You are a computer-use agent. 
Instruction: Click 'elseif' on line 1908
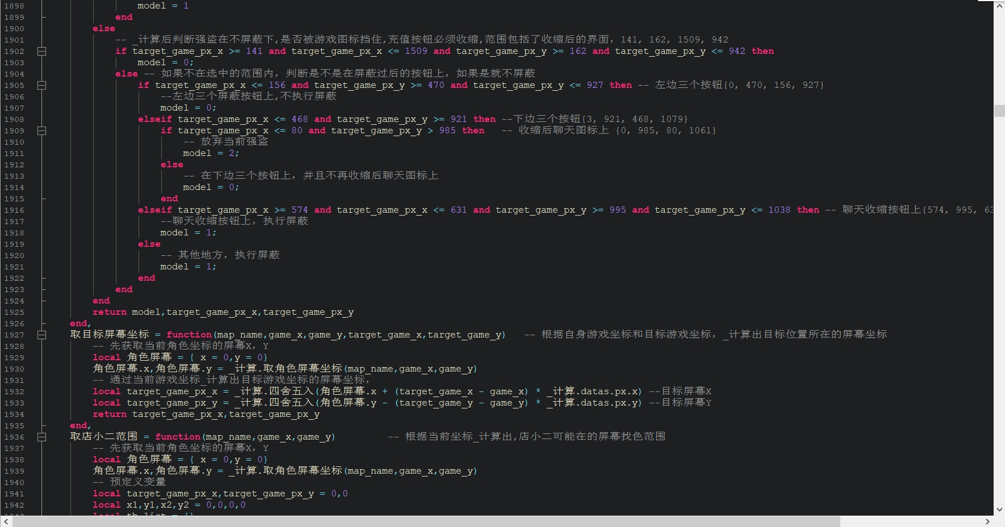(155, 119)
